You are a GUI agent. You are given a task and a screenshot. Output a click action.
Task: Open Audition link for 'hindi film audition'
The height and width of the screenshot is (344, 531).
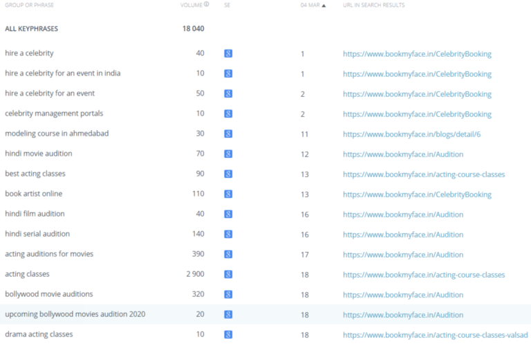tap(403, 215)
